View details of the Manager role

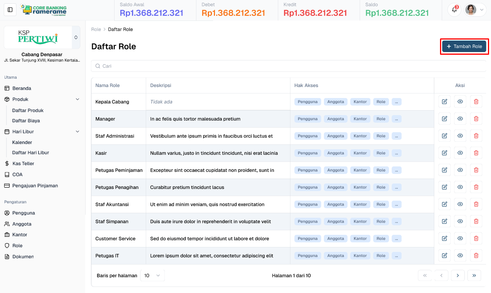[x=460, y=119]
